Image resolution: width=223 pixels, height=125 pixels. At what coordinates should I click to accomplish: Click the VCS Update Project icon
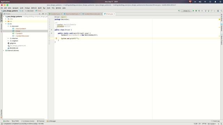206,11
